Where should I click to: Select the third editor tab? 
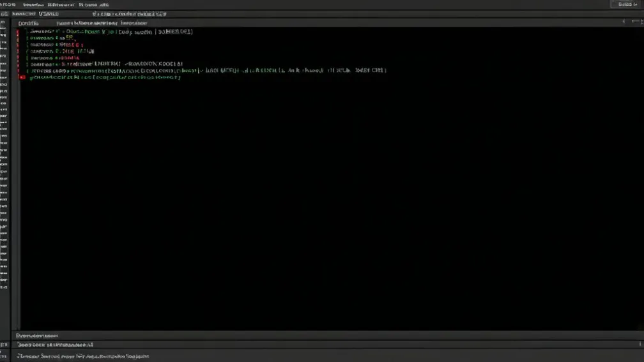pyautogui.click(x=130, y=22)
